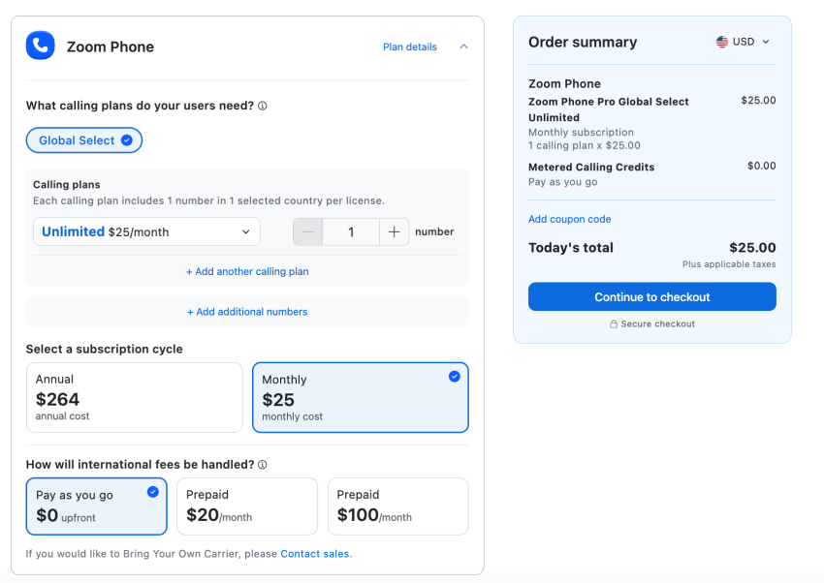Click Continue to checkout button
Image resolution: width=824 pixels, height=583 pixels.
coord(652,297)
